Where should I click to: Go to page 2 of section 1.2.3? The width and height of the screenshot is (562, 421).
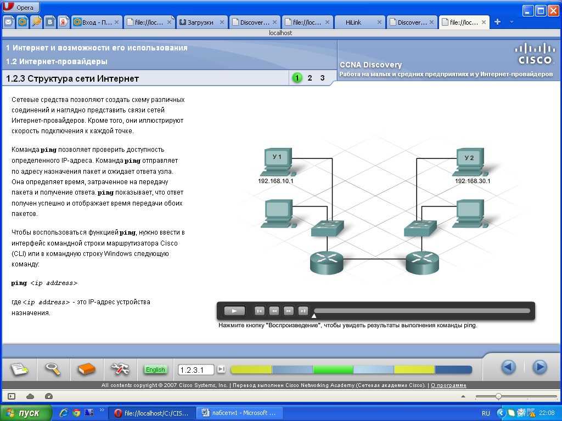(310, 78)
